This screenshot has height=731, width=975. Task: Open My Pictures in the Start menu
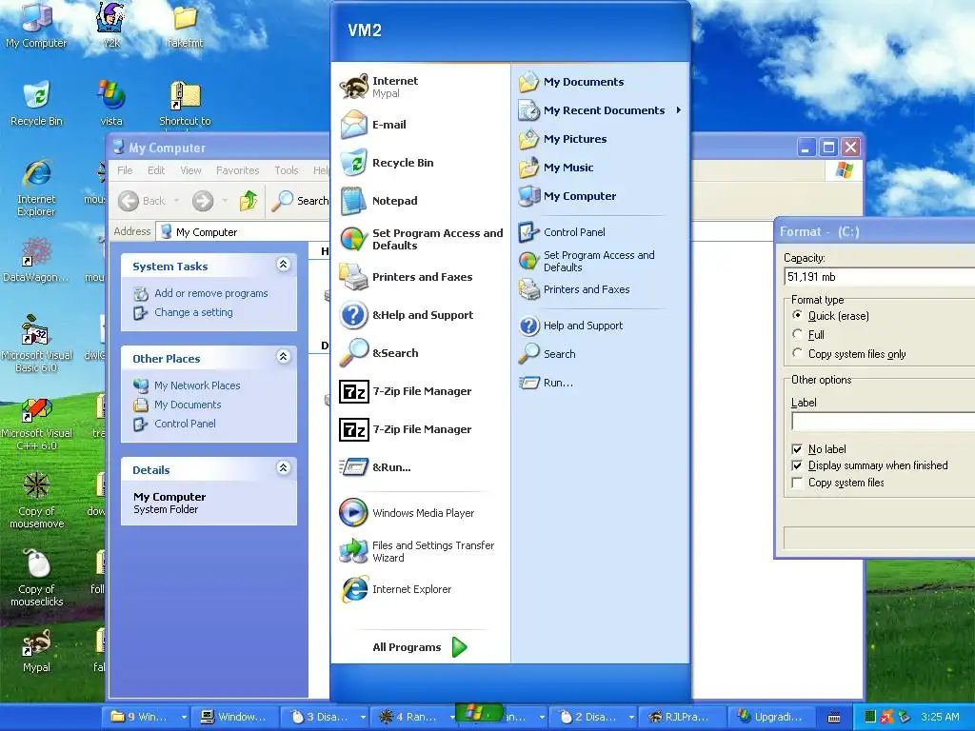point(600,139)
